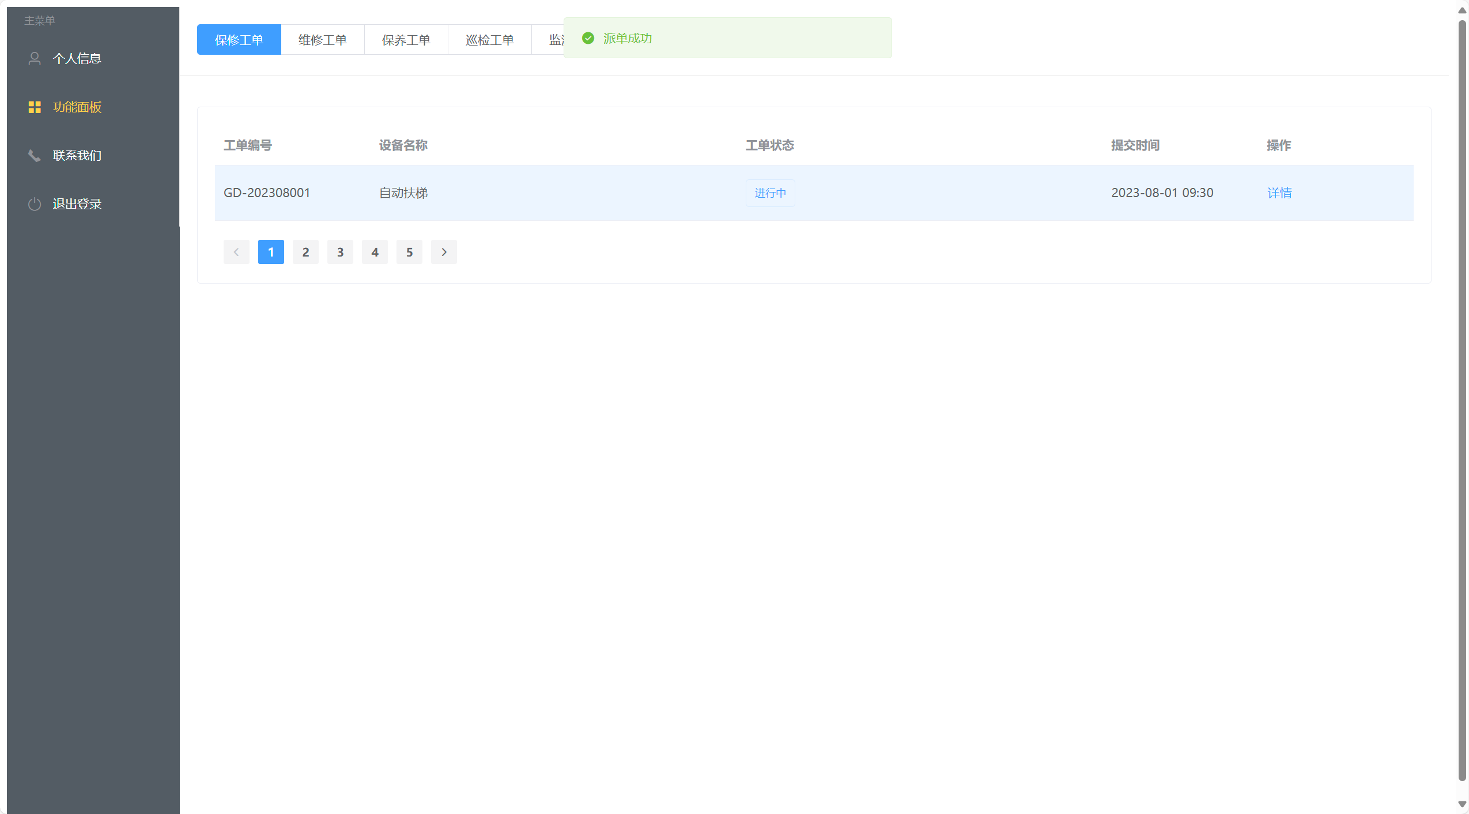Select 退出登录 in the sidebar

77,204
